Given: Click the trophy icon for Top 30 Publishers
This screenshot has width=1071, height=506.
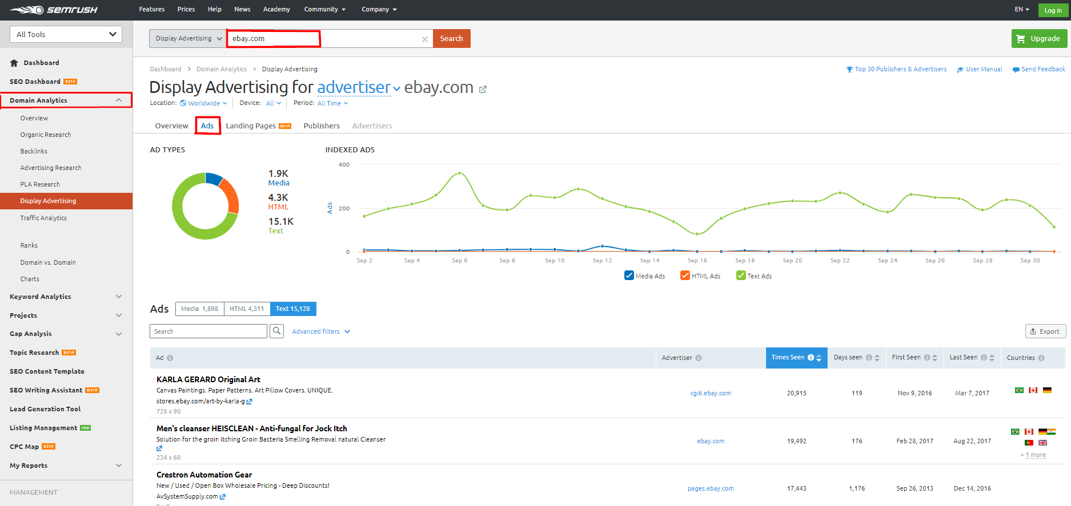Looking at the screenshot, I should (849, 70).
